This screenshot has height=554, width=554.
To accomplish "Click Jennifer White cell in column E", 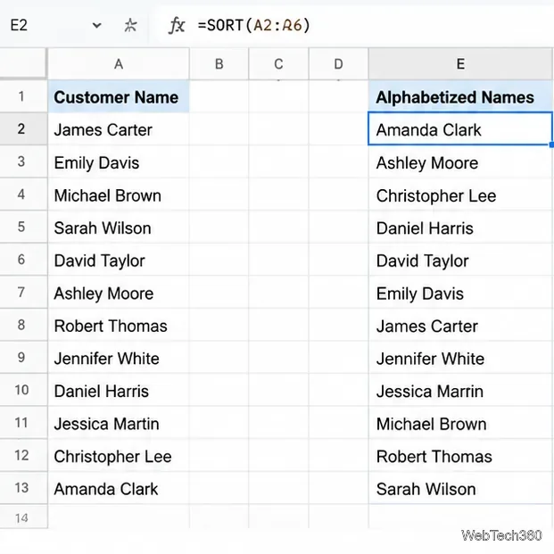I will tap(460, 358).
